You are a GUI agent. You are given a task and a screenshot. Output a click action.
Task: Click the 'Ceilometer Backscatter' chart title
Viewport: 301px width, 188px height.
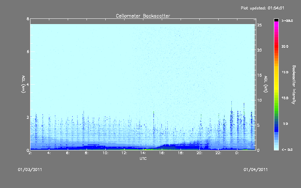point(143,16)
